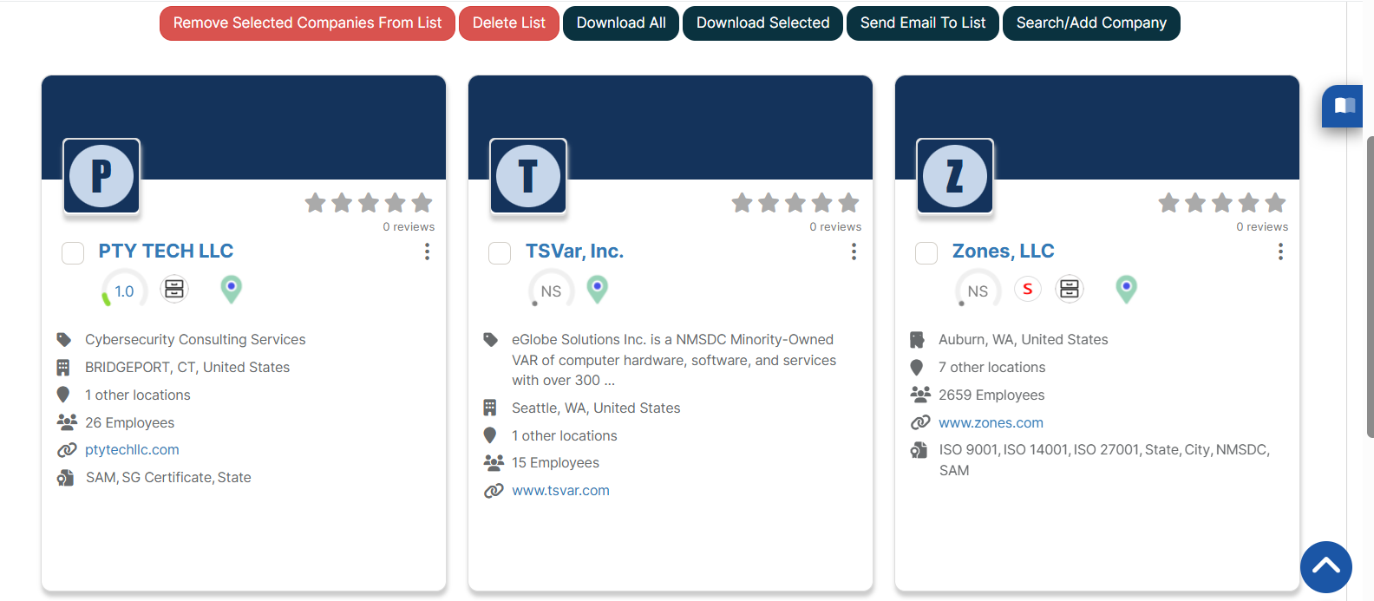Click the TSVar, Inc. logo avatar

point(528,176)
